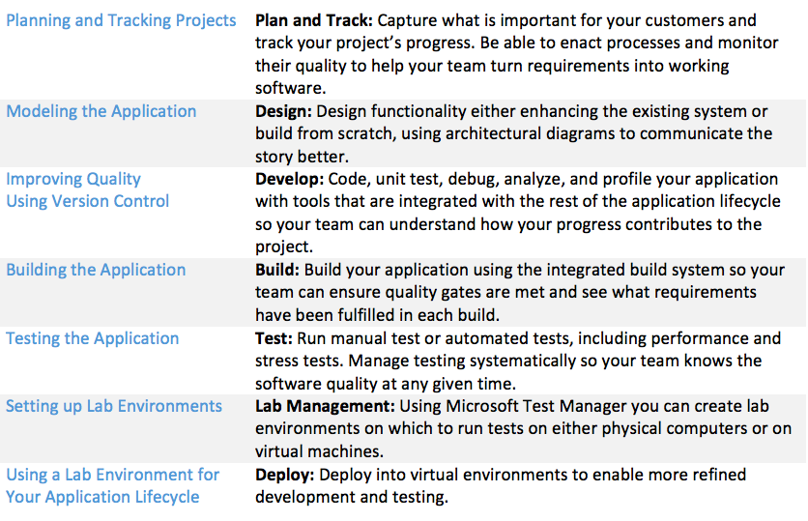Click the bold Develop heading

[289, 179]
